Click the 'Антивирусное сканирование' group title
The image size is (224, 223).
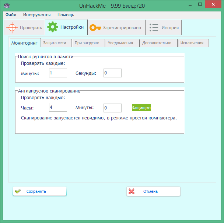(49, 91)
